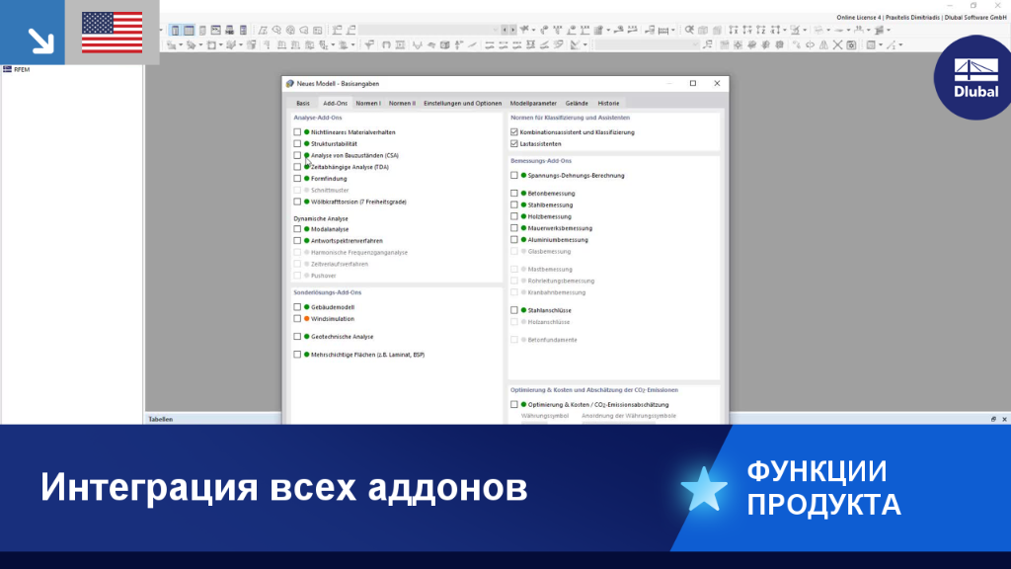Open the Normen I tab
Image resolution: width=1011 pixels, height=569 pixels.
pos(368,103)
